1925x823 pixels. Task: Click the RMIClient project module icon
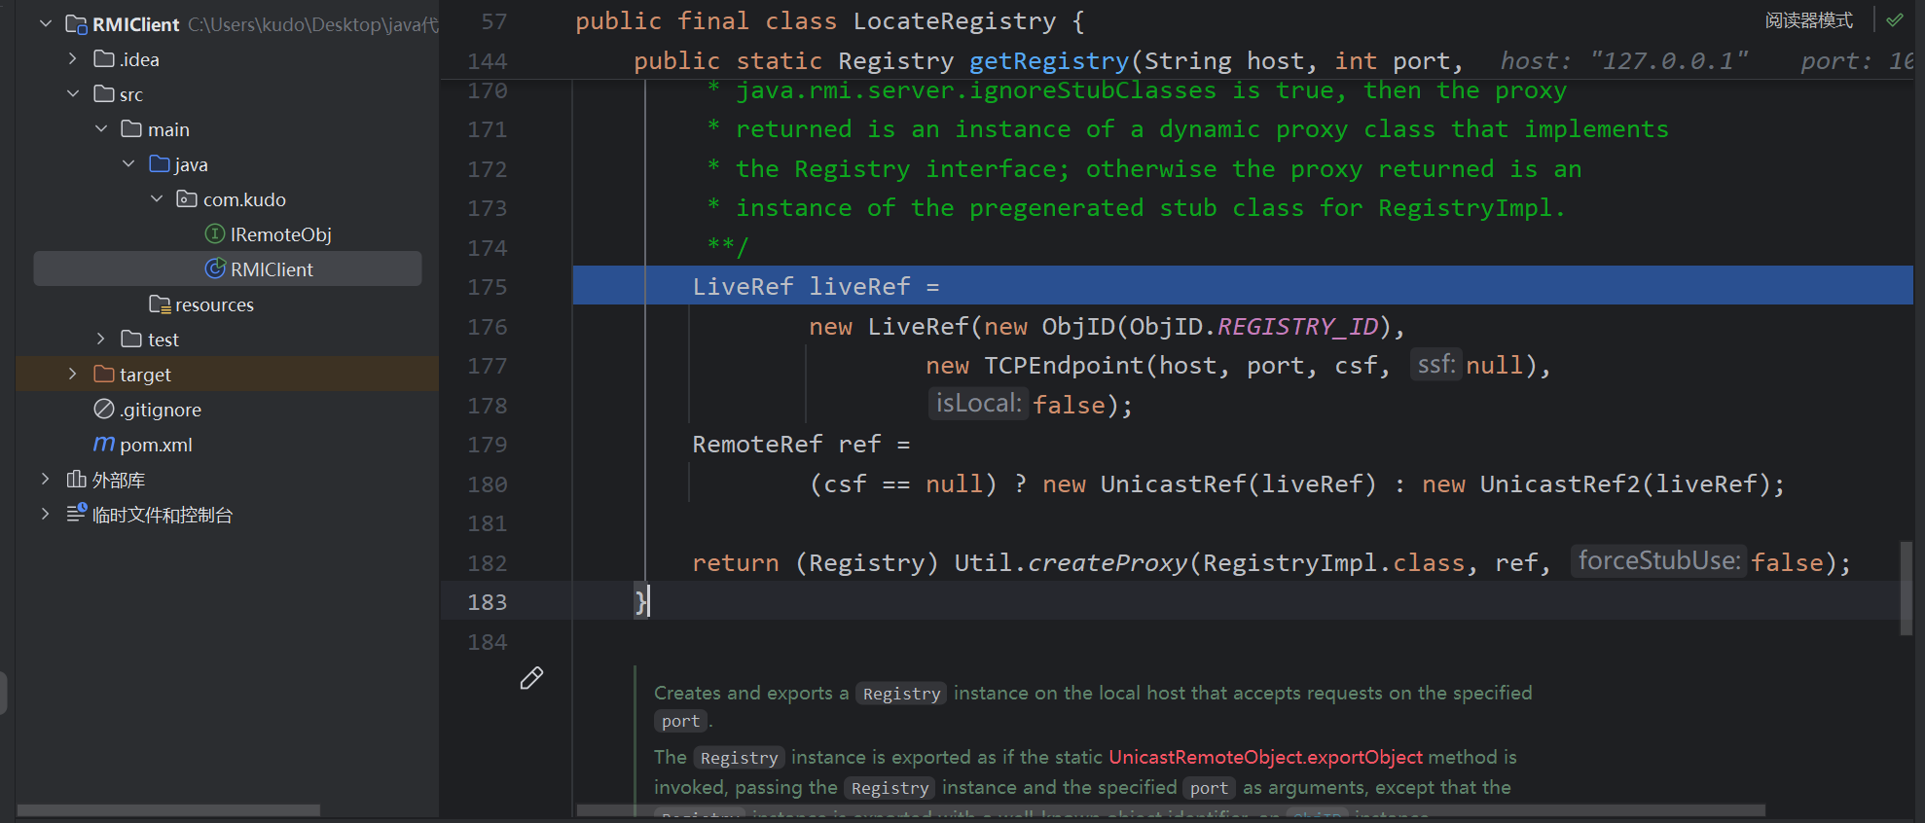76,24
